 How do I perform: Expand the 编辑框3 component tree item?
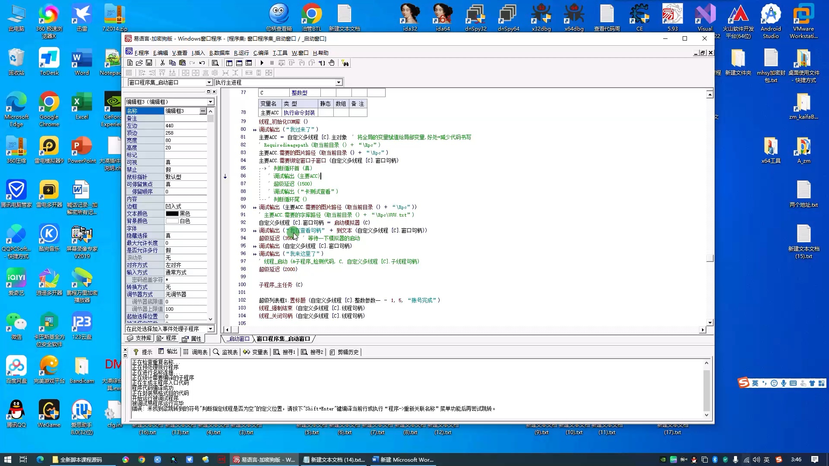tap(210, 101)
